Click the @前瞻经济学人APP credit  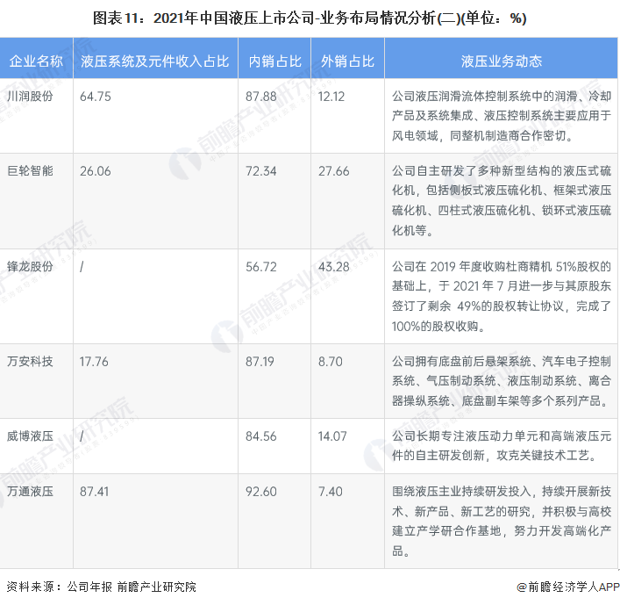point(567,587)
